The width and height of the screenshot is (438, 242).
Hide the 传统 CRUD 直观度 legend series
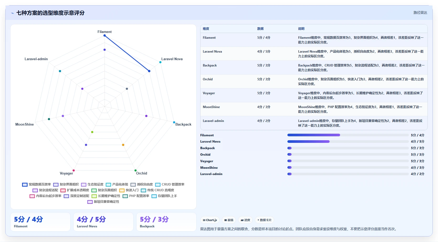tap(157, 190)
